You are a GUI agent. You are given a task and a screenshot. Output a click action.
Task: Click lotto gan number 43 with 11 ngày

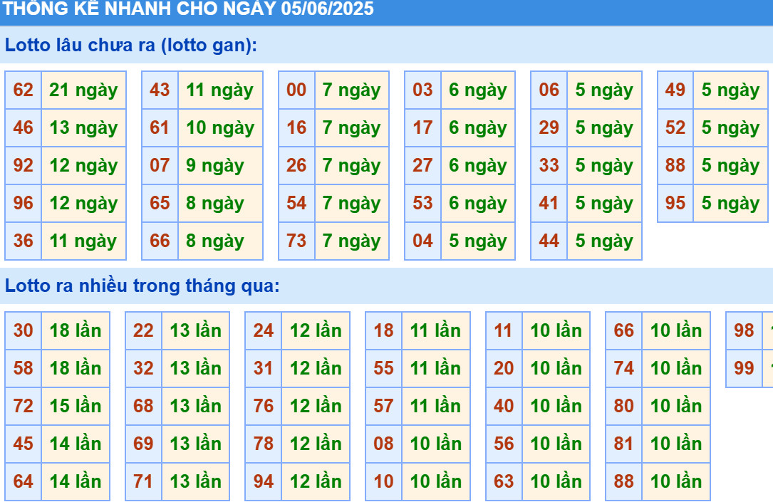(159, 90)
